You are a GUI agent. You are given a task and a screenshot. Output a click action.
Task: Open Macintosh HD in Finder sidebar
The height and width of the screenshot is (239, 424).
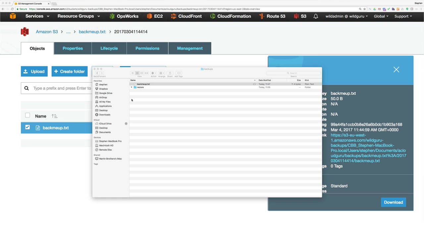pos(106,146)
